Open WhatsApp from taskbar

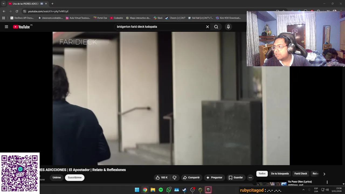[169, 190]
